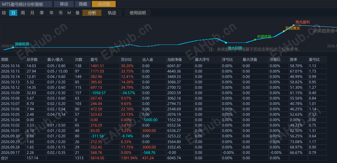This screenshot has width=337, height=163.
Task: Click the total trade count 1313
Action: coord(78,158)
